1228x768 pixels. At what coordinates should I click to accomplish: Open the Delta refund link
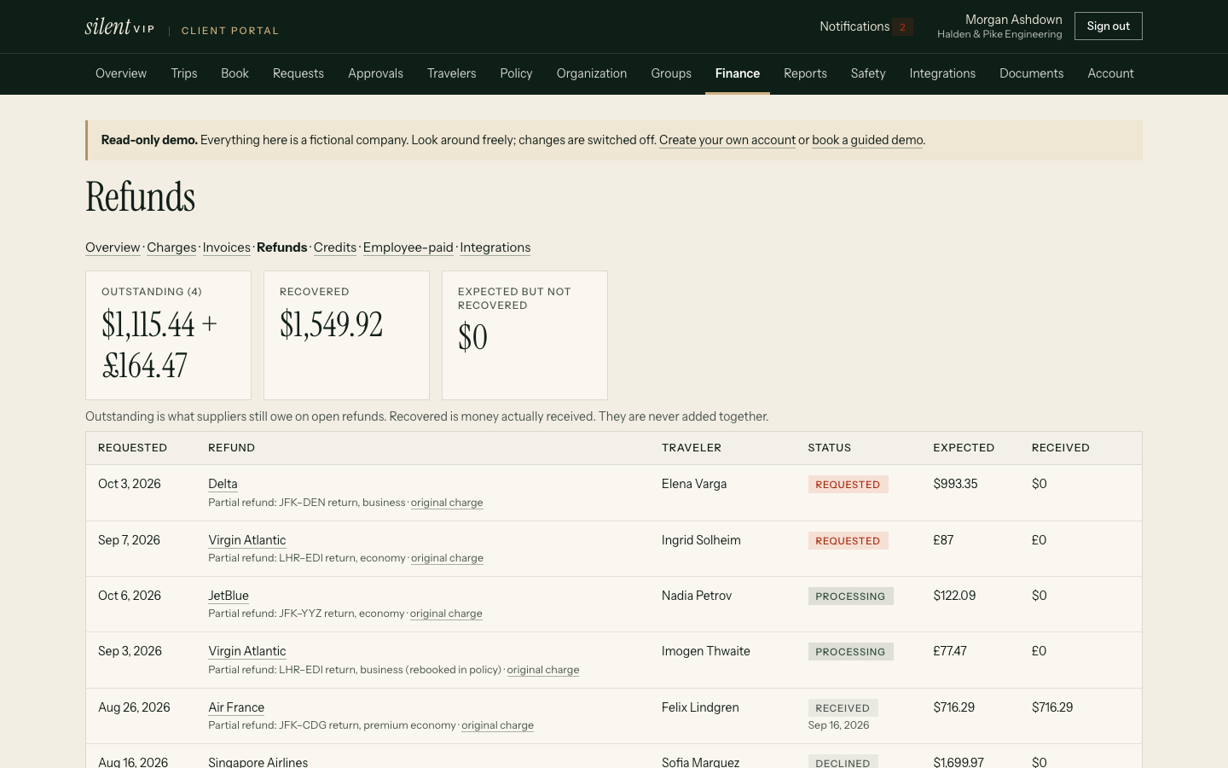click(x=223, y=484)
